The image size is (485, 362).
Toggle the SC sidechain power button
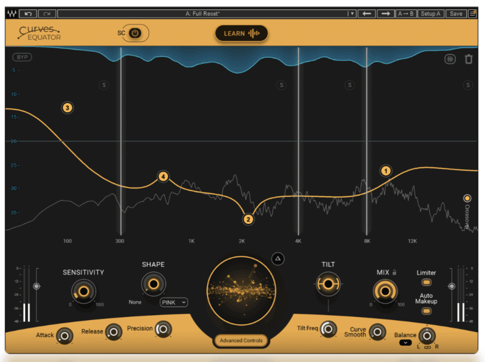click(x=135, y=33)
